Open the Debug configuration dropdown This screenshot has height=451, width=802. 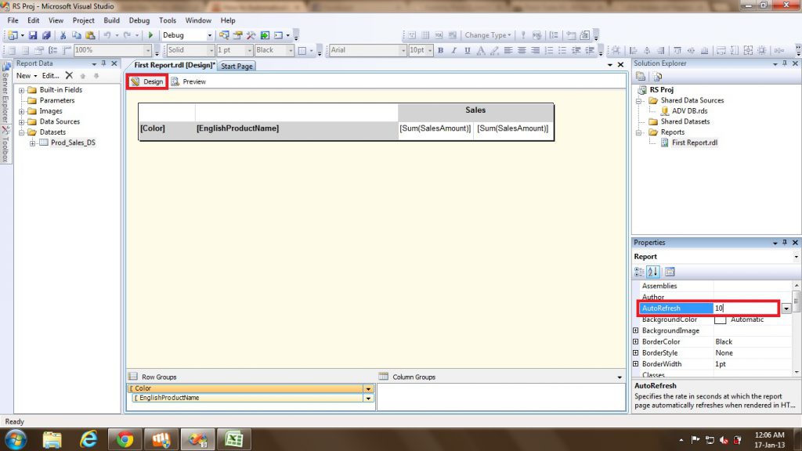click(209, 35)
